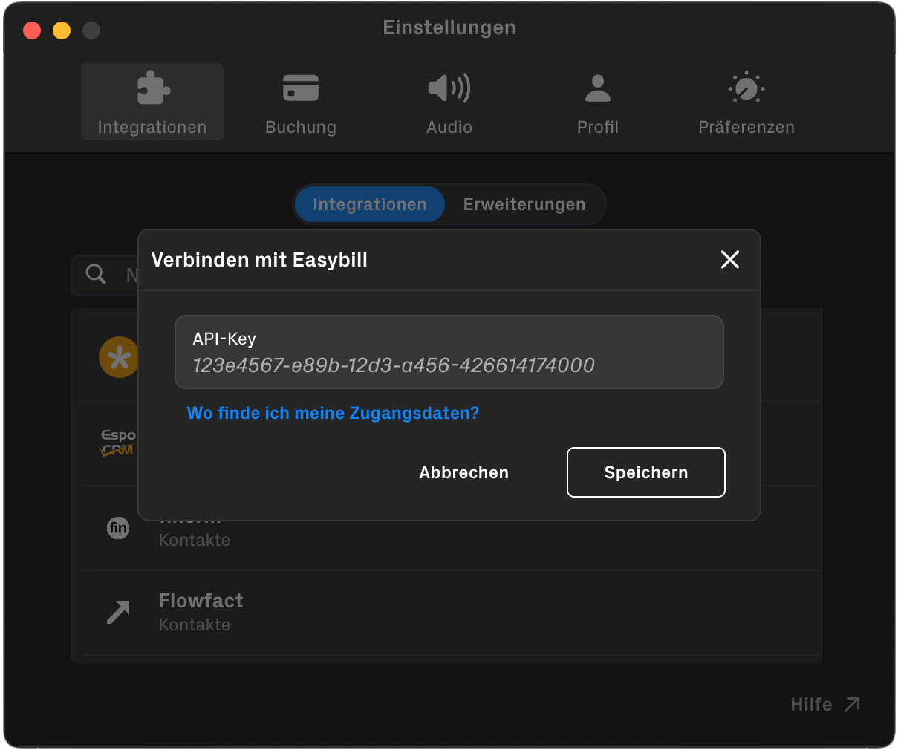Viewport: 898px width, 750px height.
Task: Open Profil settings via the person icon
Action: [x=597, y=87]
